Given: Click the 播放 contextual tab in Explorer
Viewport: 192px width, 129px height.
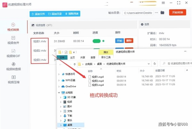Looking at the screenshot, I should point(106,52).
